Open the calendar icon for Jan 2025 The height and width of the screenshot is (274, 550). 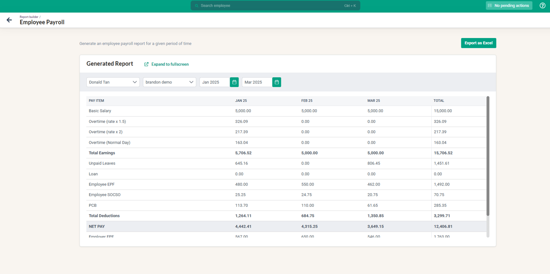[x=234, y=82]
